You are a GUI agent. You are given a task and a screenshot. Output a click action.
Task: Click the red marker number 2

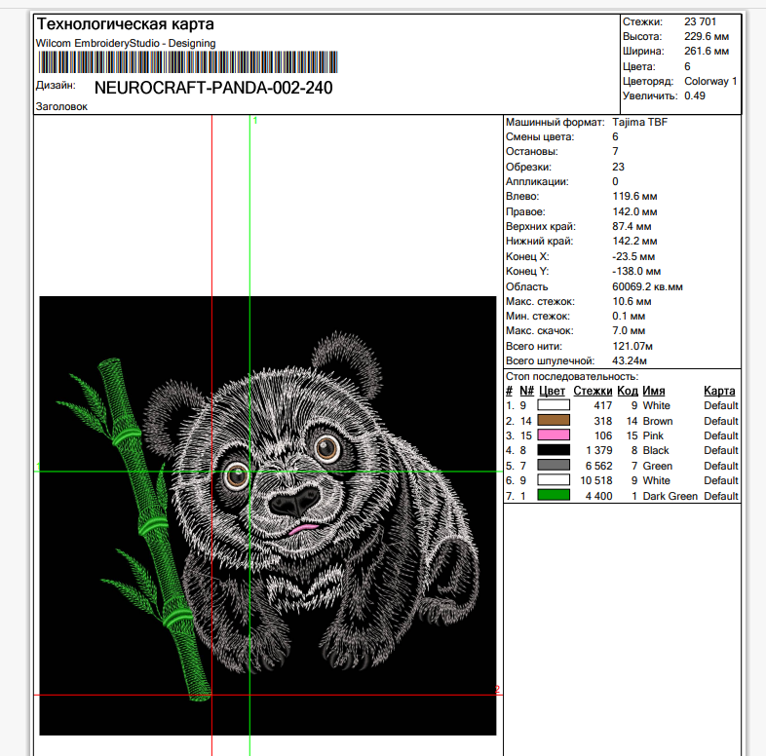pos(497,691)
